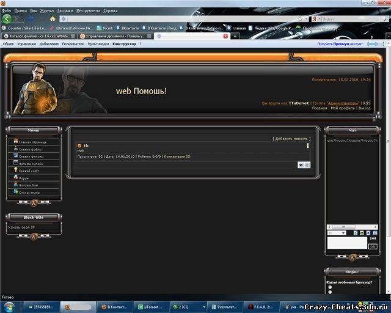Switch to 'Управление дизайном' tab
The image size is (391, 313).
pyautogui.click(x=115, y=36)
